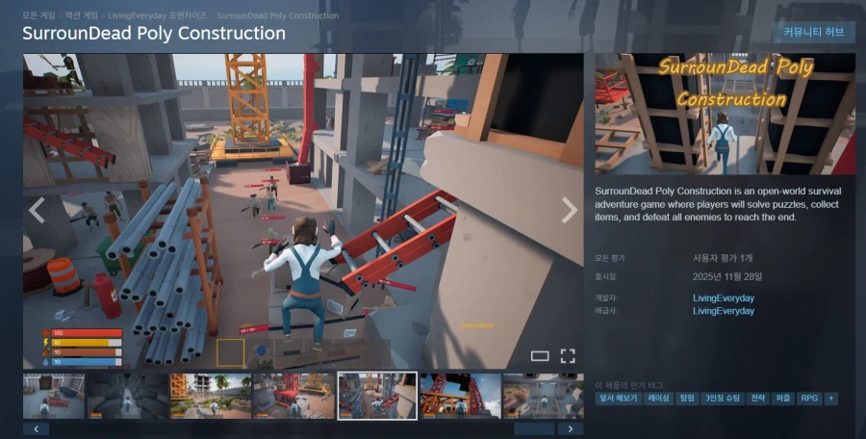Open the fourth thumbnail, left of the highlighted one
The image size is (866, 439).
[293, 396]
